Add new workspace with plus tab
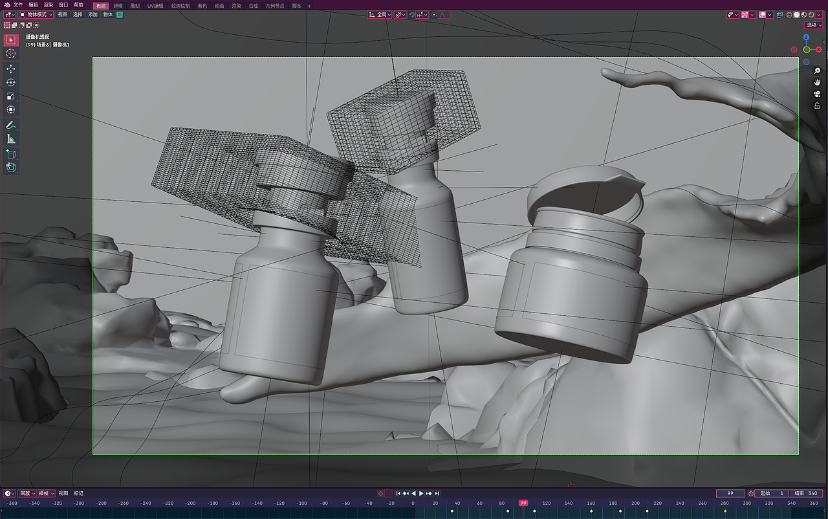Viewport: 828px width, 519px height. [309, 5]
